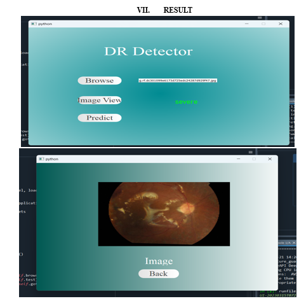The image size is (306, 301).
Task: Click the Browse button
Action: (100, 80)
